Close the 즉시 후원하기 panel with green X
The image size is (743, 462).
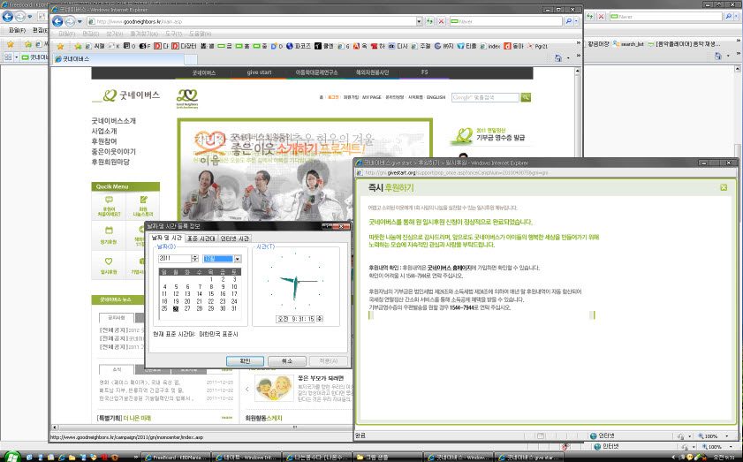pos(724,187)
